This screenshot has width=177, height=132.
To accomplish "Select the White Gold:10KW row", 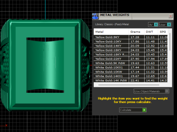I will coord(131,72).
